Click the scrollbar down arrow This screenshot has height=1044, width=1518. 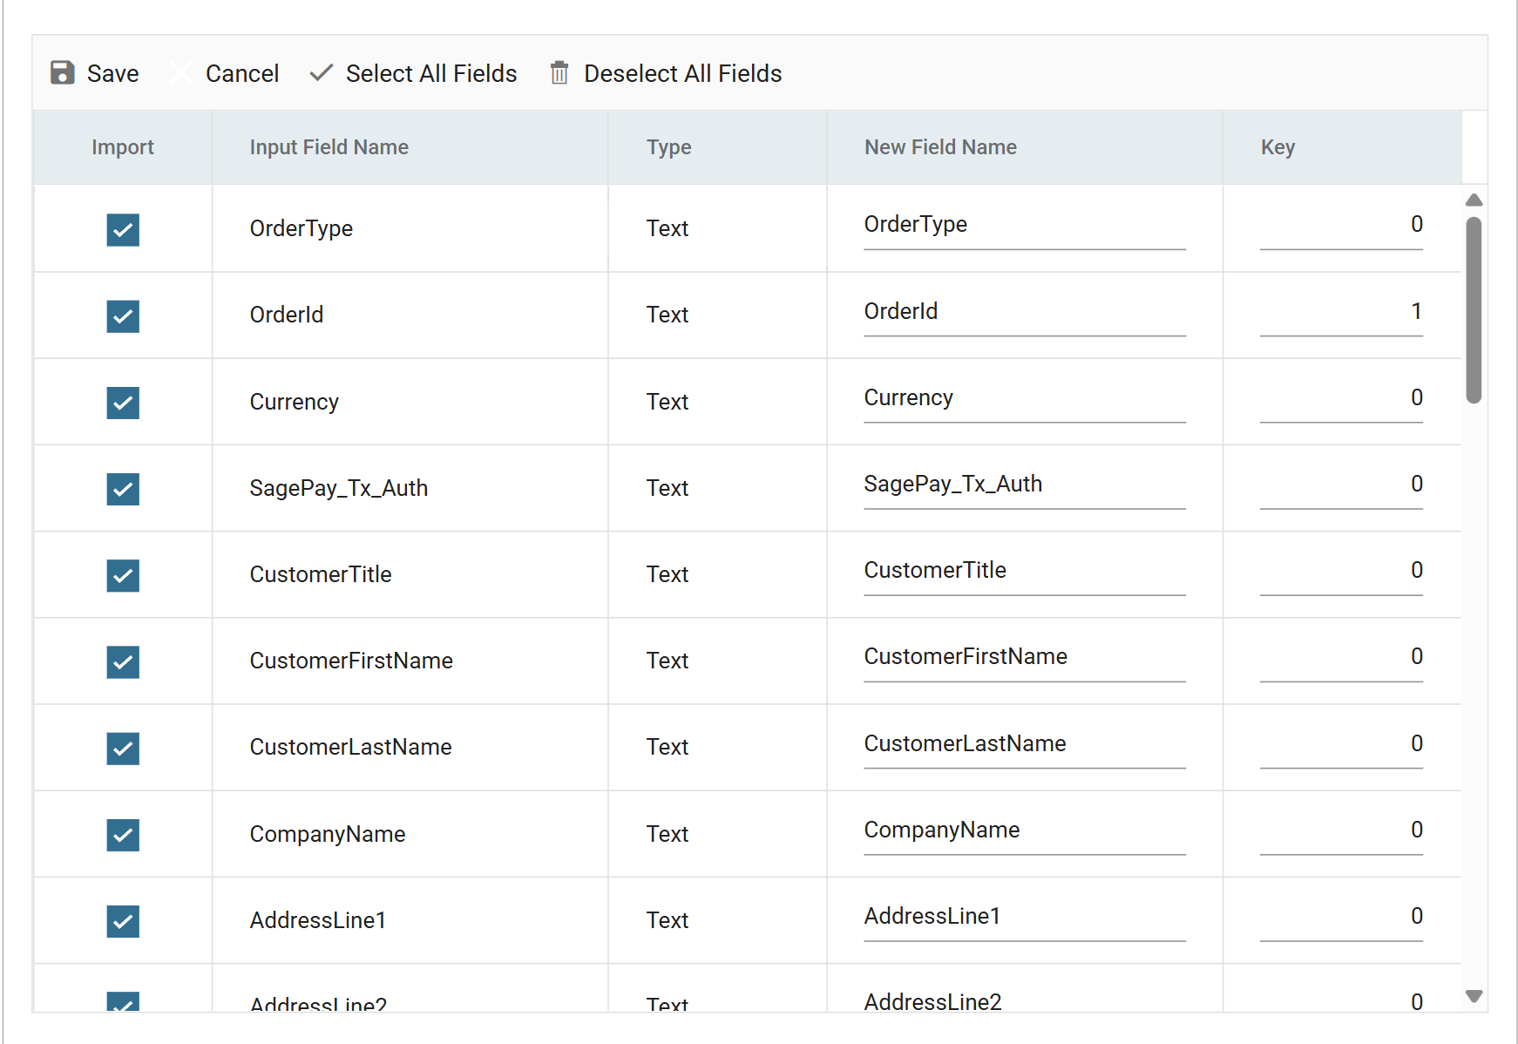(1474, 996)
